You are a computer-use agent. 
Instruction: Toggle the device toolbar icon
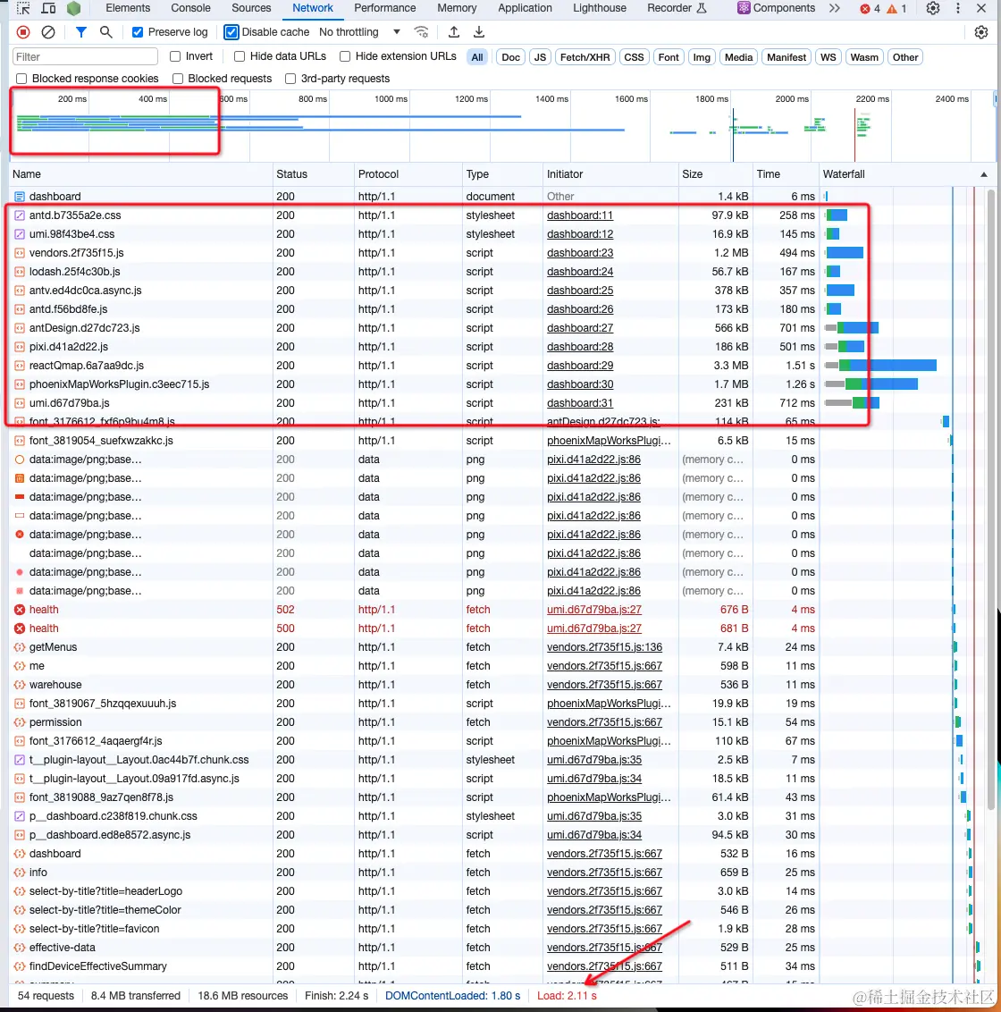(x=48, y=8)
